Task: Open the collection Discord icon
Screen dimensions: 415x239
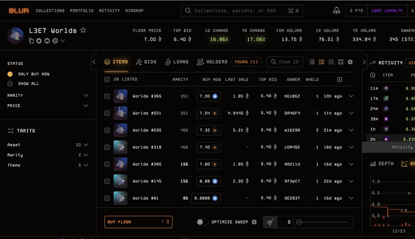Action: point(47,41)
